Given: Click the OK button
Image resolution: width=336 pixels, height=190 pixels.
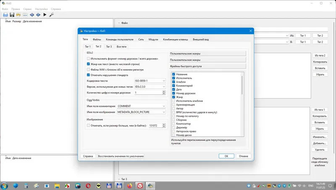Looking at the screenshot, I should tap(226, 156).
